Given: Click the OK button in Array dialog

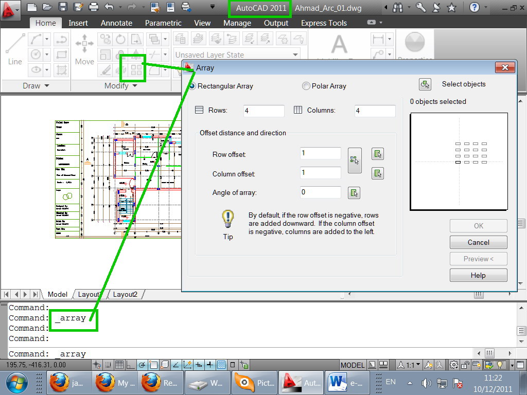Looking at the screenshot, I should point(478,226).
